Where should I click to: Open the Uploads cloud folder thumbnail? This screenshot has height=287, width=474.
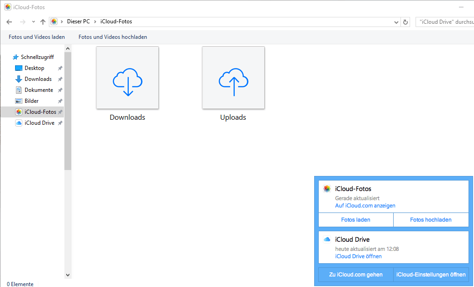pos(233,78)
